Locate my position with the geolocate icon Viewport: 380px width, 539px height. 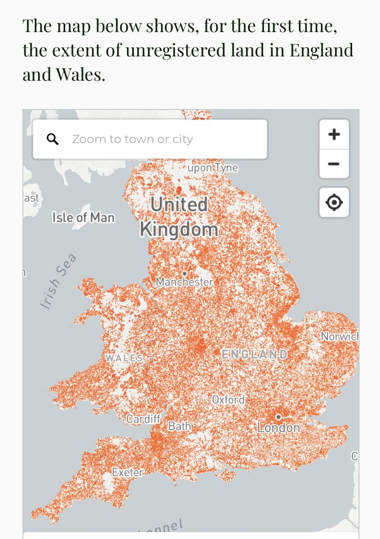coord(334,203)
